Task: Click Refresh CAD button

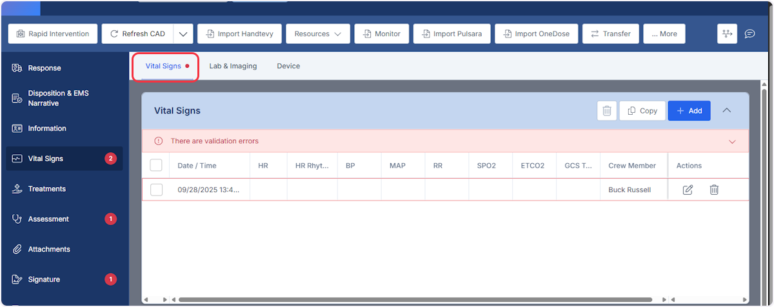Action: click(x=137, y=34)
